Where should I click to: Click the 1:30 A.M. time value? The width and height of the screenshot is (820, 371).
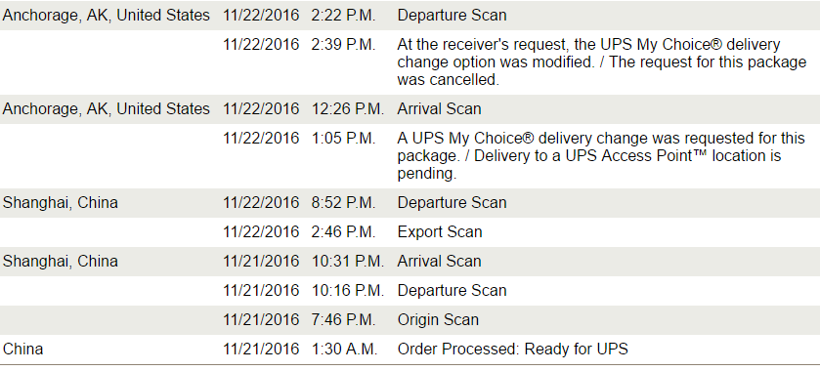[x=344, y=350]
